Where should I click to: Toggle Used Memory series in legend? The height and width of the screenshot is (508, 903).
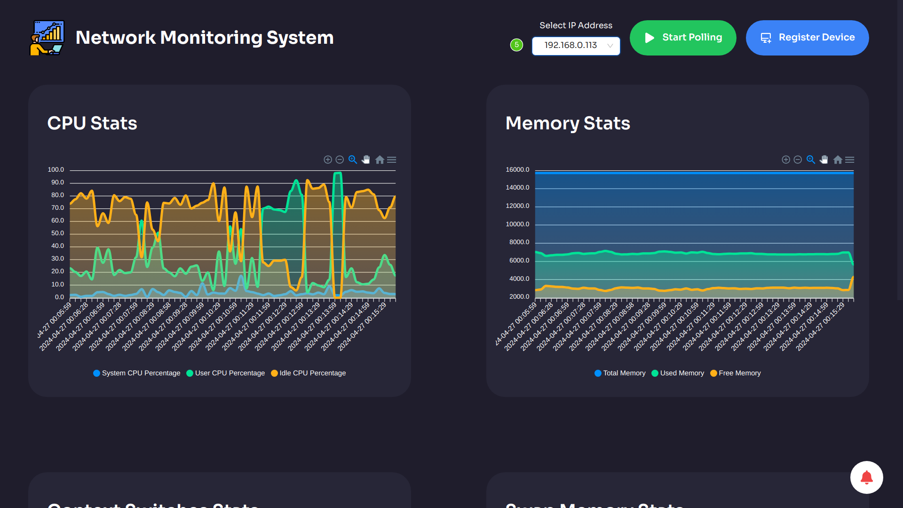pyautogui.click(x=678, y=373)
